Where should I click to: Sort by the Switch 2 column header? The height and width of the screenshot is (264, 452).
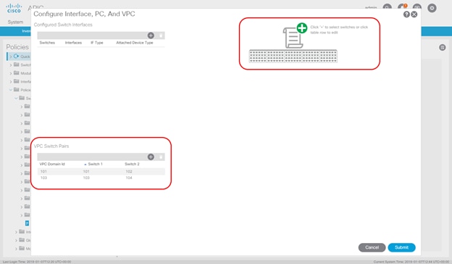[132, 164]
